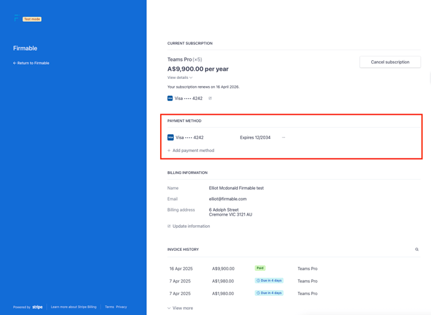Viewport: 431px width, 315px height.
Task: Click the plus icon to add payment method
Action: click(x=169, y=151)
